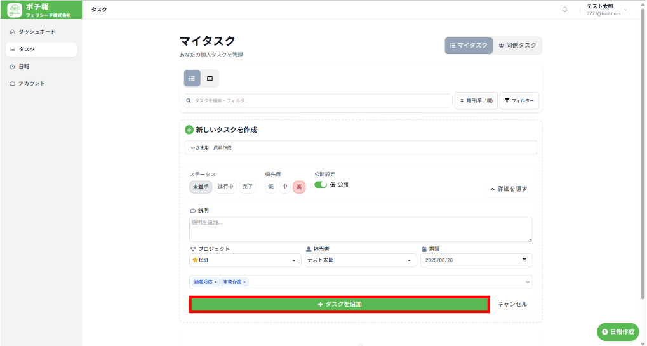The height and width of the screenshot is (346, 647).
Task: Remove the 顧客対応 tag
Action: [x=215, y=282]
